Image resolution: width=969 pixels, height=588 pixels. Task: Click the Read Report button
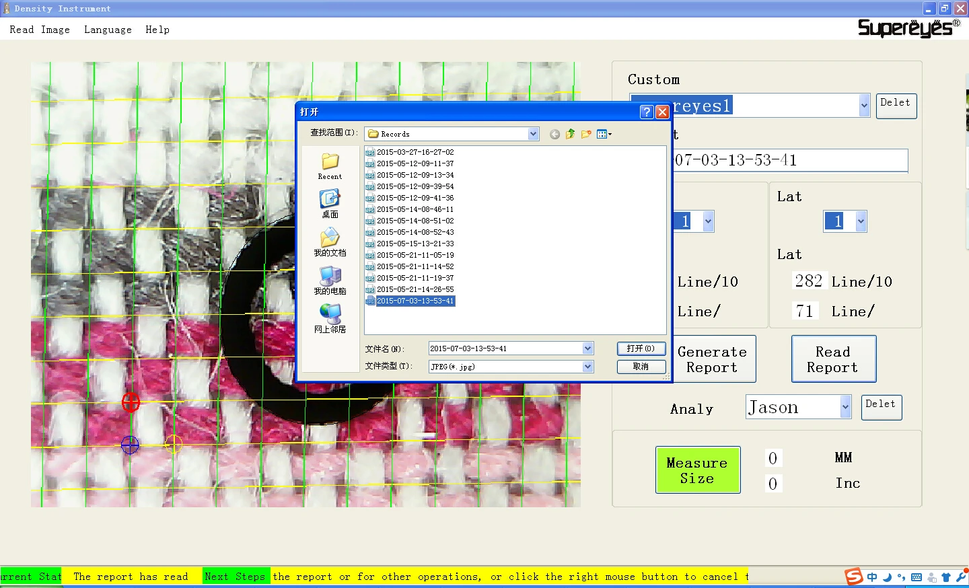point(833,359)
